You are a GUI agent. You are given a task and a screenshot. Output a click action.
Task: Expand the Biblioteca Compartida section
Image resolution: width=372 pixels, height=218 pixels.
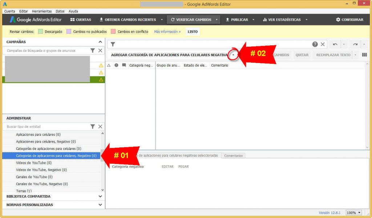(100, 196)
